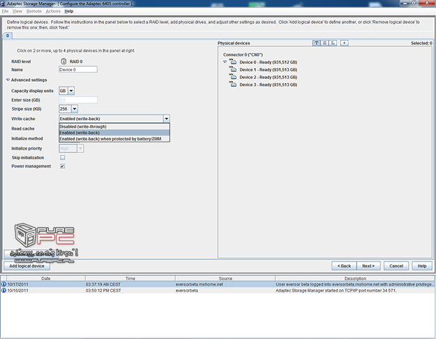Select Device 2 - Ready (931,513 GB)
The height and width of the screenshot is (339, 436).
pyautogui.click(x=268, y=77)
